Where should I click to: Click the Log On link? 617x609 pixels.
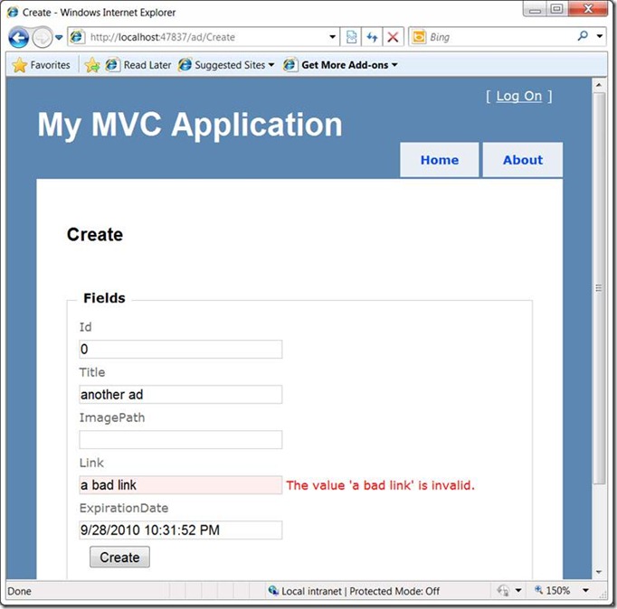pyautogui.click(x=519, y=97)
